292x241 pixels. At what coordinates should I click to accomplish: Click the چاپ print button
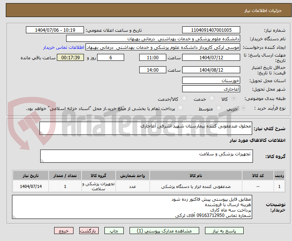(114, 231)
